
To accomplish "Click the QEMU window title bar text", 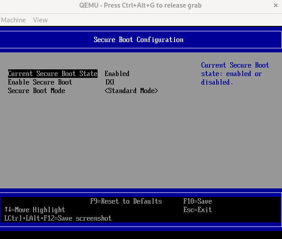I will coord(140,5).
